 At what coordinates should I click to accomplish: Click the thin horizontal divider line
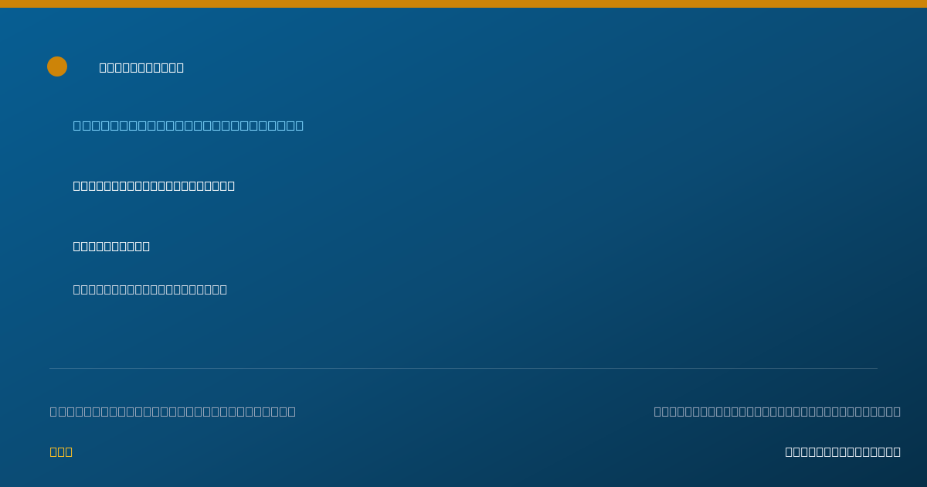tap(463, 368)
